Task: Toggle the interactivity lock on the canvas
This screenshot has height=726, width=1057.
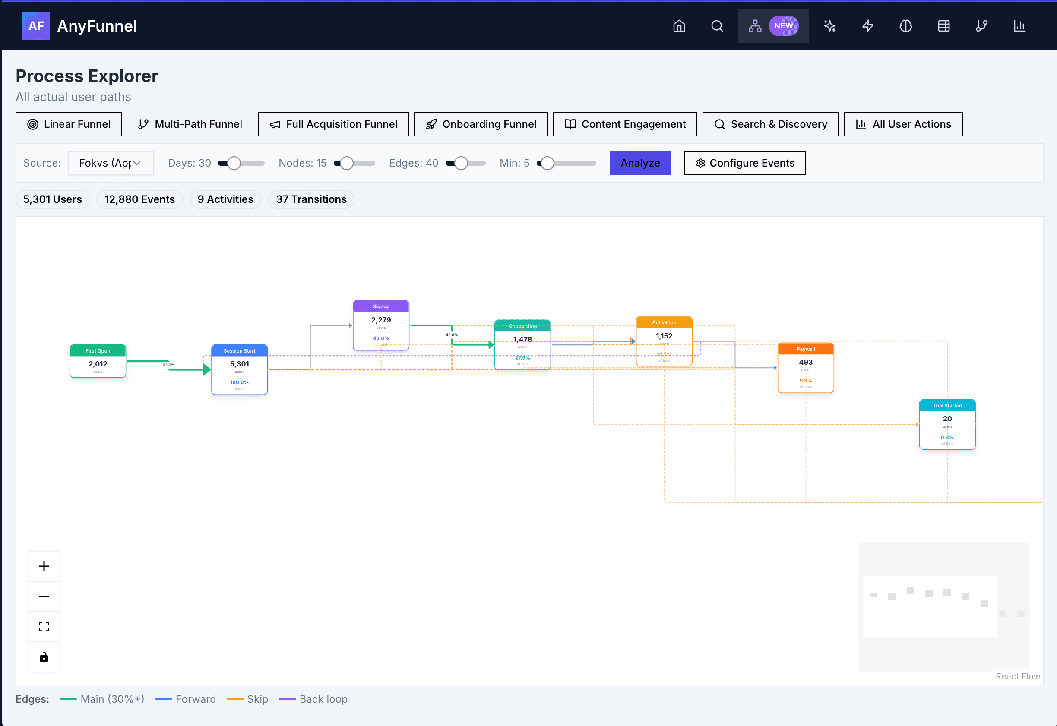Action: click(44, 657)
